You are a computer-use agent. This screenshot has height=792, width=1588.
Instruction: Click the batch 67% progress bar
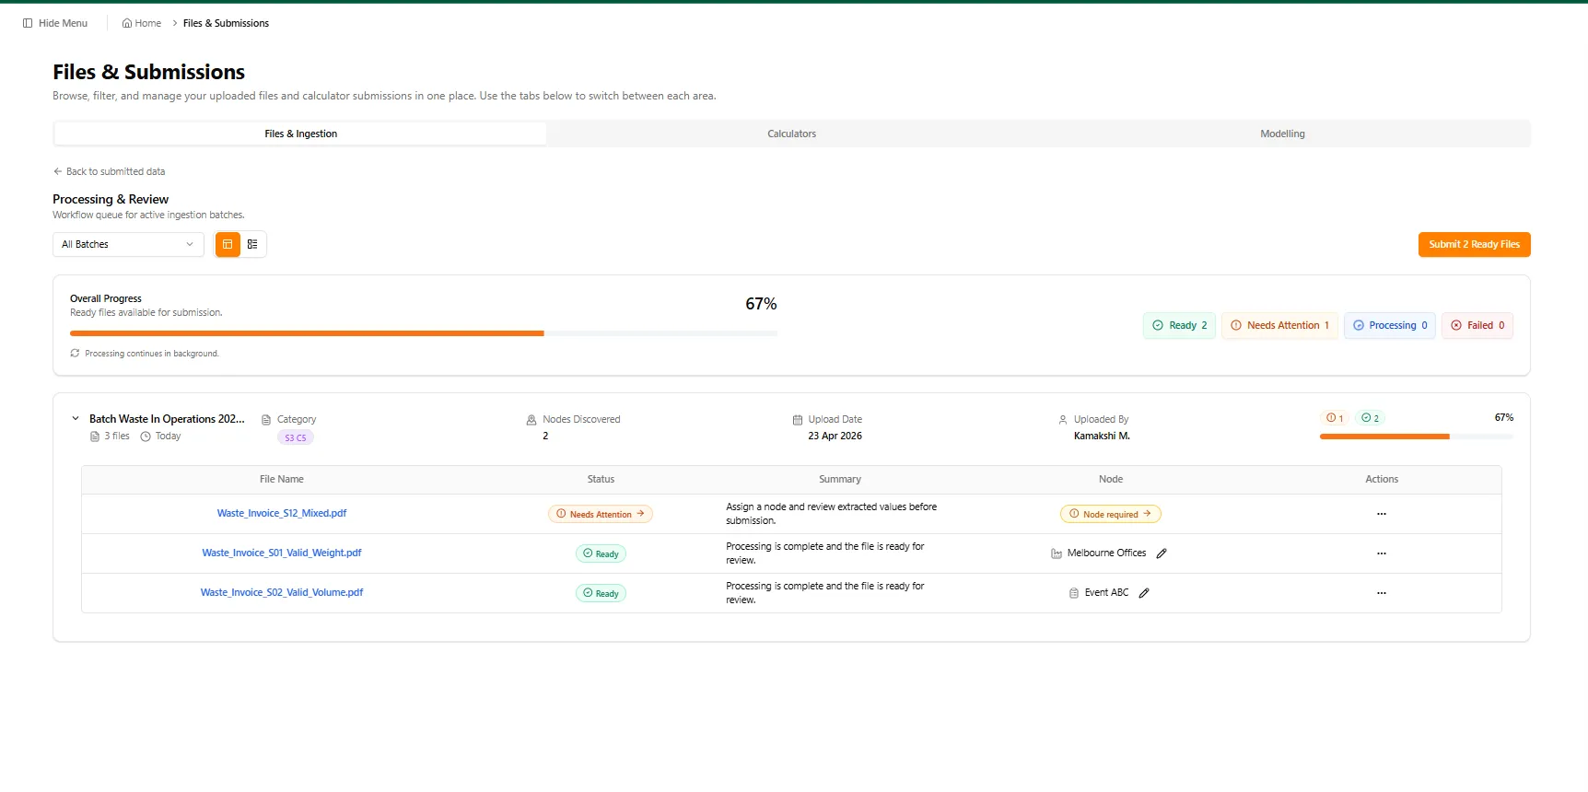[1416, 437]
